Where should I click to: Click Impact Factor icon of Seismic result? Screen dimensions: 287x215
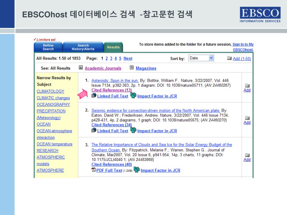(133, 130)
